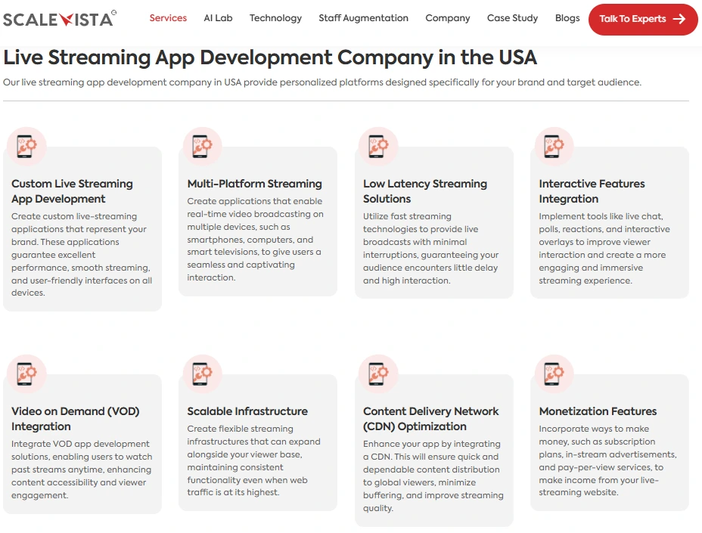Screen dimensions: 702x533
Task: Click the Monetization Features title
Action: (598, 411)
